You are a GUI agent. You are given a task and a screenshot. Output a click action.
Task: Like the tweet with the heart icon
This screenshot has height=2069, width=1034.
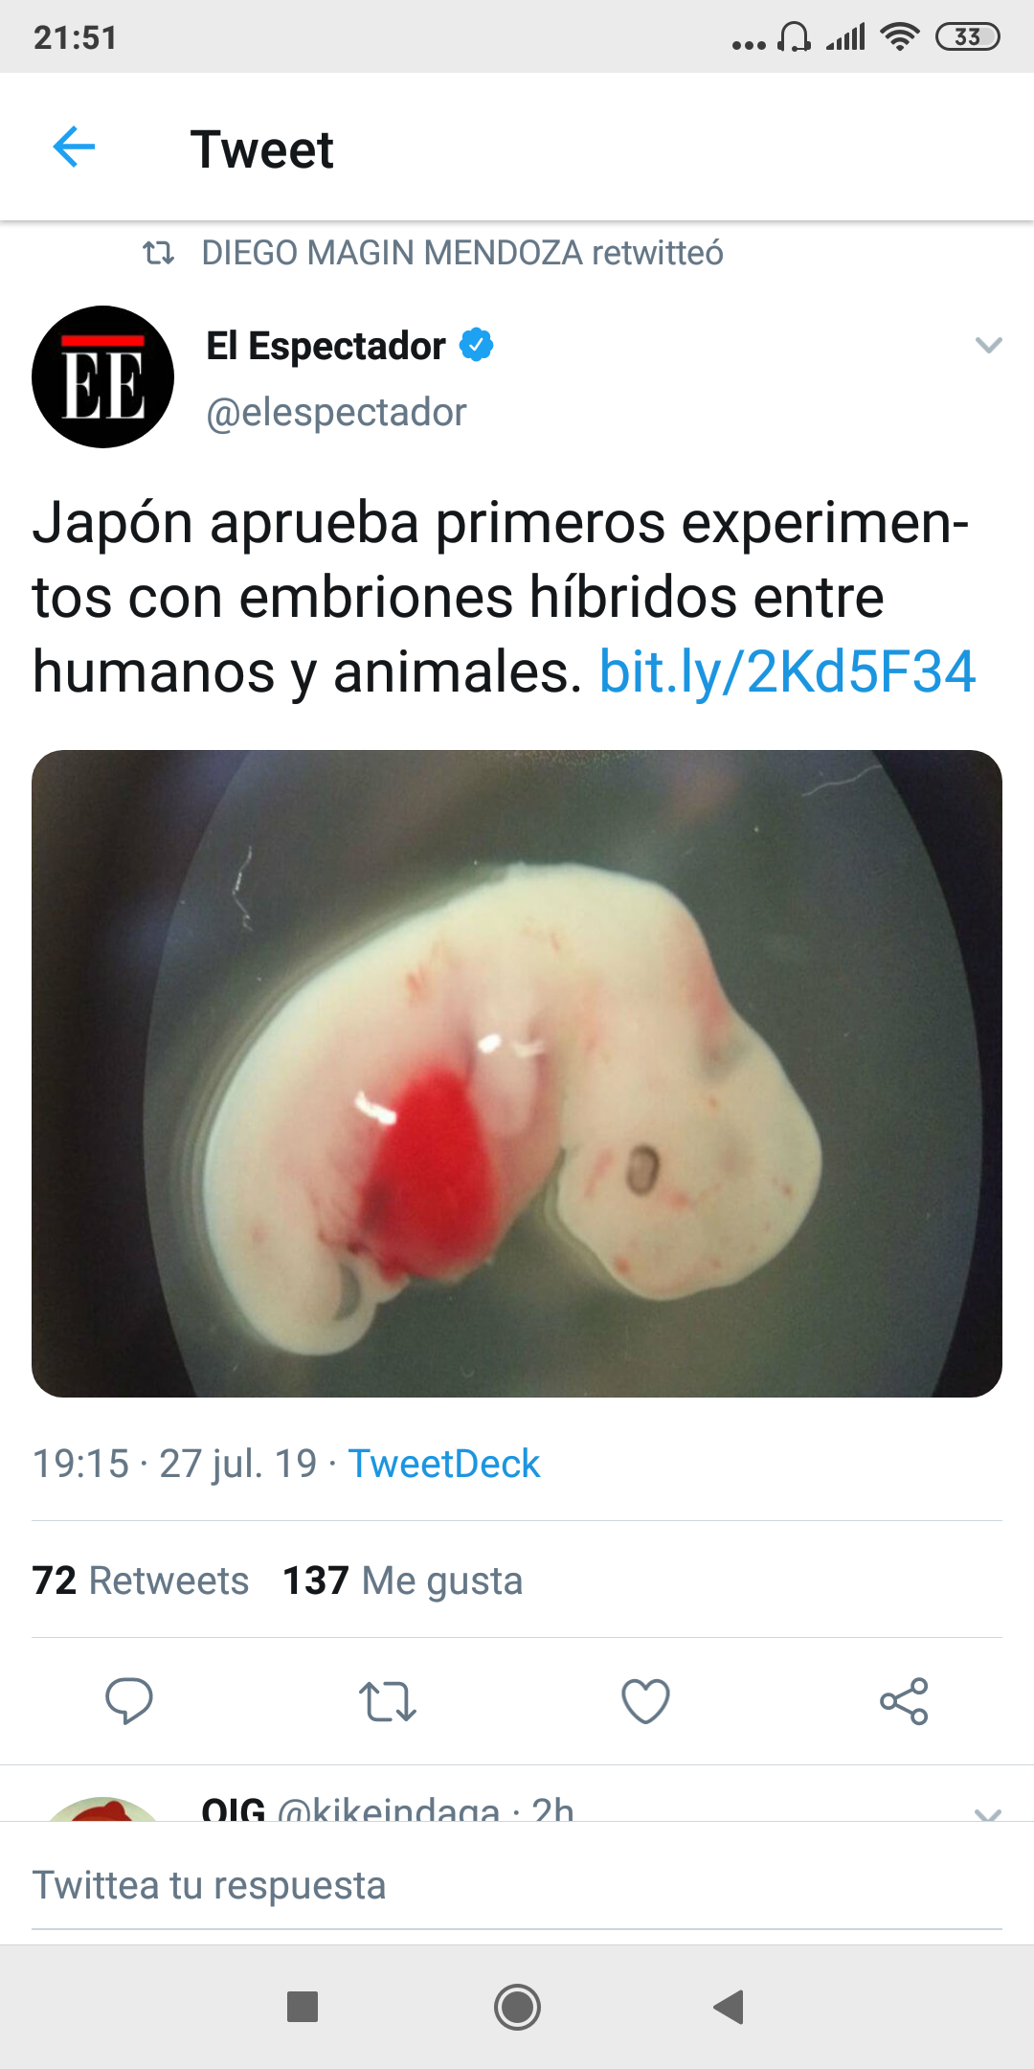[645, 1701]
